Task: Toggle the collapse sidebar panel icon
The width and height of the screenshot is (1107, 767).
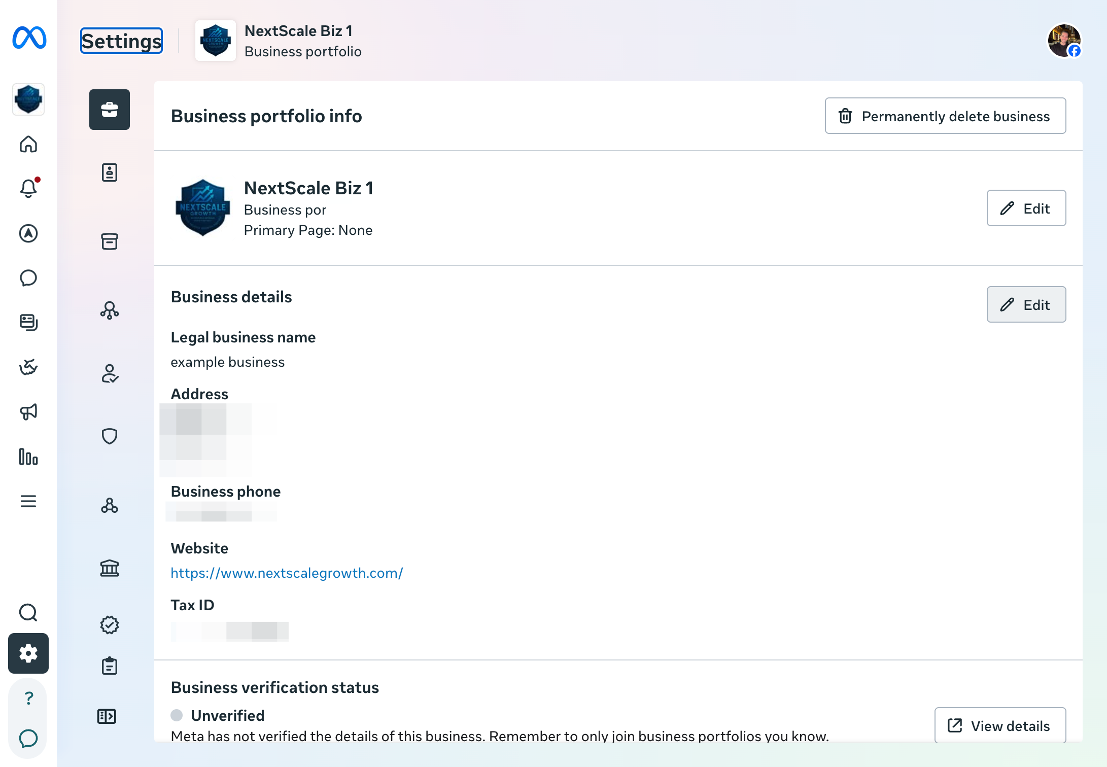Action: (107, 716)
